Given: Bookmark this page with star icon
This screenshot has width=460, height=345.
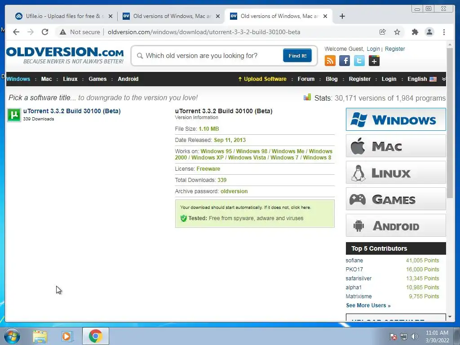Looking at the screenshot, I should [397, 32].
